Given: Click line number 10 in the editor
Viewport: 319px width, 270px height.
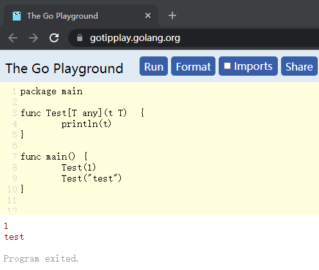Looking at the screenshot, I should (x=12, y=189).
